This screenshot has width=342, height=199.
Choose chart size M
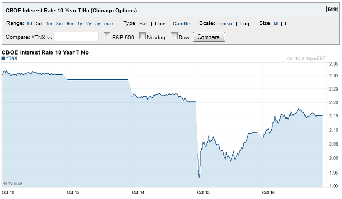tap(275, 24)
